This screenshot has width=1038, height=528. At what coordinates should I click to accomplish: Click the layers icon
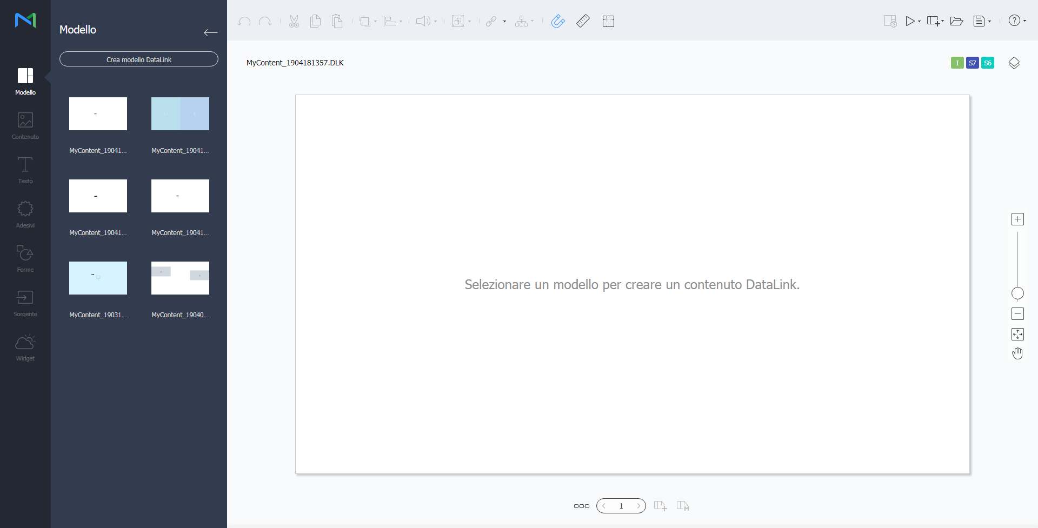pyautogui.click(x=1014, y=63)
